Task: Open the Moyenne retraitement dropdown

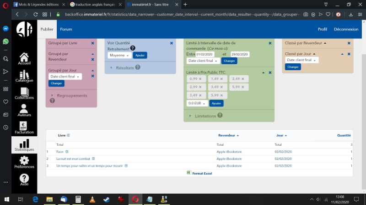Action: 119,55
